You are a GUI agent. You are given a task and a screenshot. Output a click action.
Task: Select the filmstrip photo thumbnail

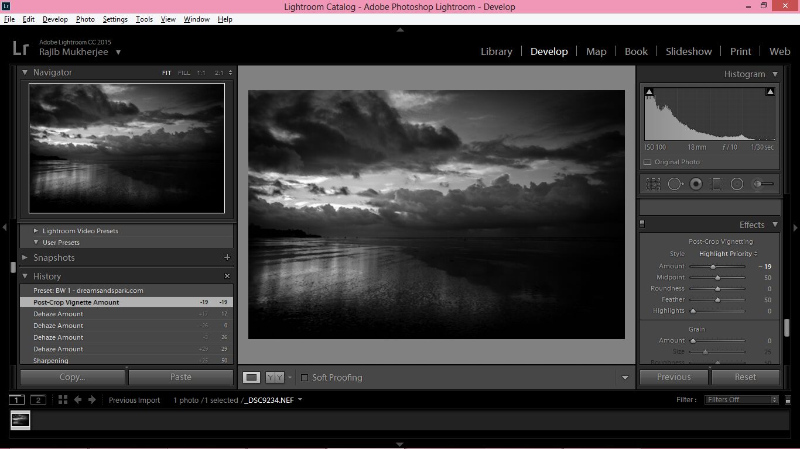point(20,420)
